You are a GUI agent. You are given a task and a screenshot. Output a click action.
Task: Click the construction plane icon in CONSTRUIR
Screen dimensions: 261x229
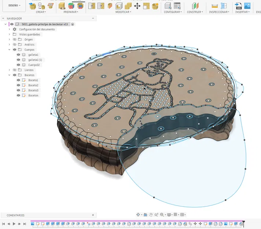195,6
